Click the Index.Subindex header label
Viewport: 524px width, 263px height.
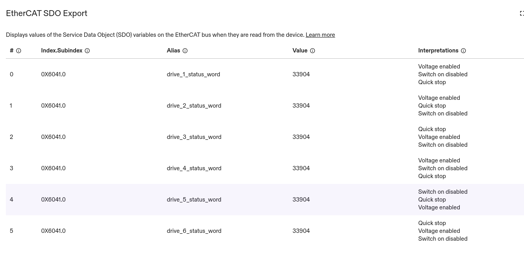[61, 50]
